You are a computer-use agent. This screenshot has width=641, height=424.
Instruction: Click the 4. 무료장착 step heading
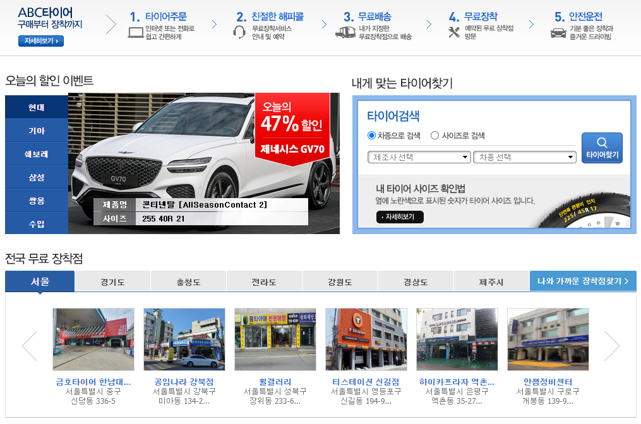pos(474,17)
